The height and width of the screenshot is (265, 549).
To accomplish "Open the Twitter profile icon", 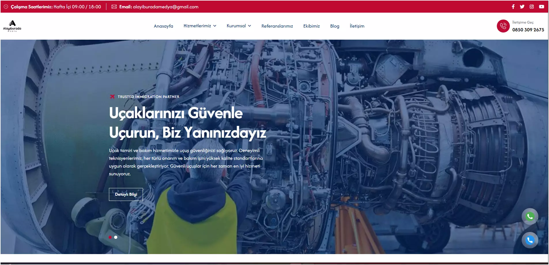I will pyautogui.click(x=522, y=6).
